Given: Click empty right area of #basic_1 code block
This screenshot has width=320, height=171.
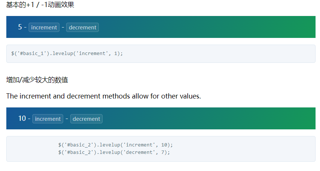Looking at the screenshot, I should point(224,54).
